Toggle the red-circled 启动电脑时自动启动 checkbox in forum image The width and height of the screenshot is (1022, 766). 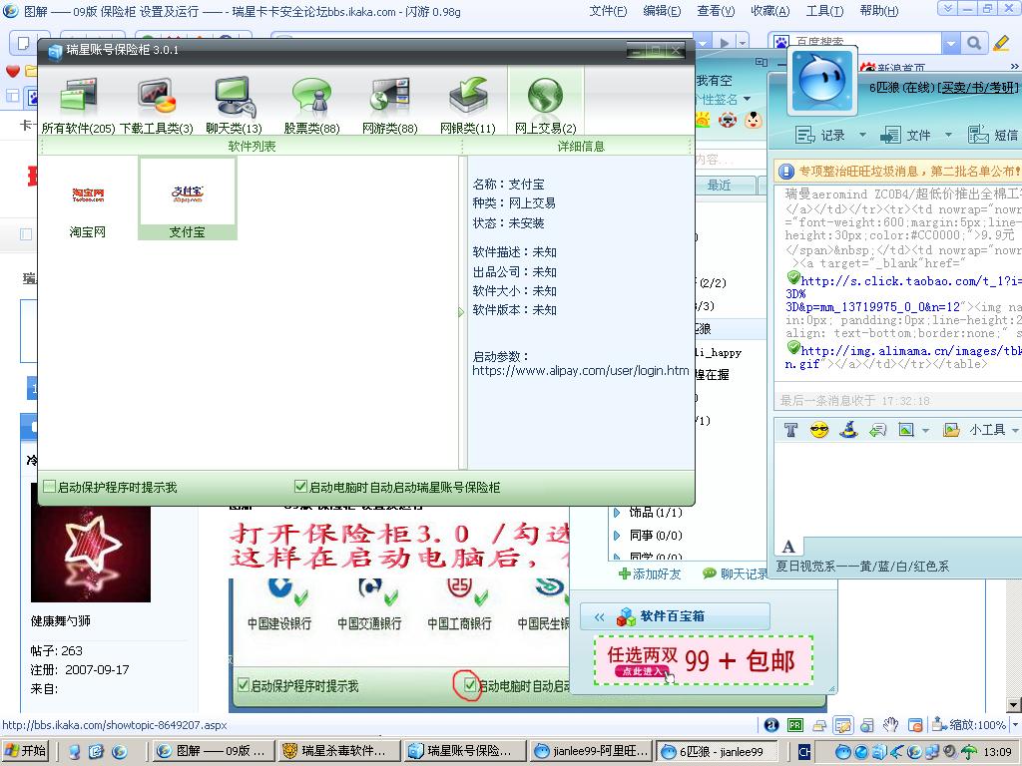pos(470,685)
